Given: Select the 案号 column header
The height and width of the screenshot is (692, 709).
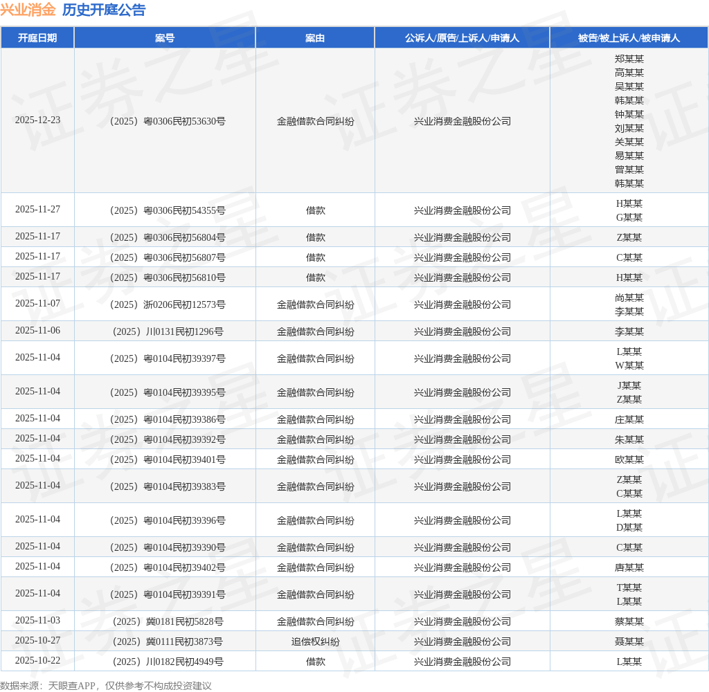Looking at the screenshot, I should 165,38.
